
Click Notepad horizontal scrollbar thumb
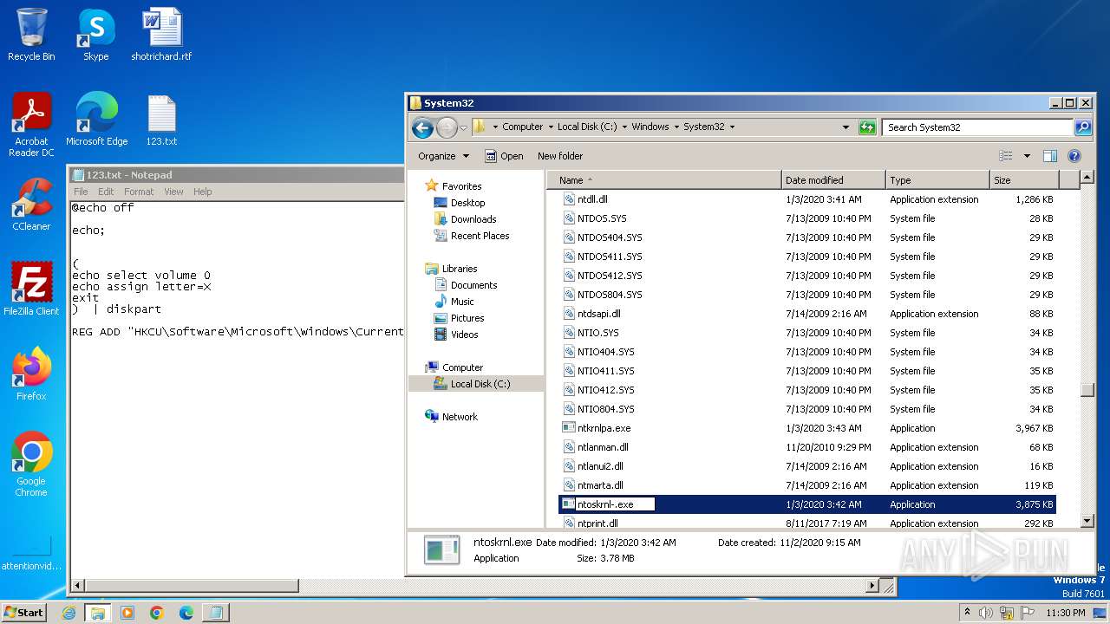pyautogui.click(x=192, y=587)
